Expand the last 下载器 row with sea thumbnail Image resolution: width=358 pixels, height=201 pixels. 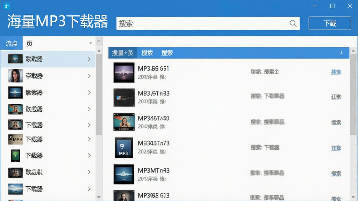click(89, 189)
